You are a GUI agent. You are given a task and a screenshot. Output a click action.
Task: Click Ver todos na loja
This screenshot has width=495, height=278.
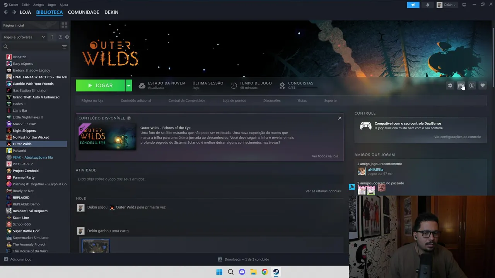point(325,156)
